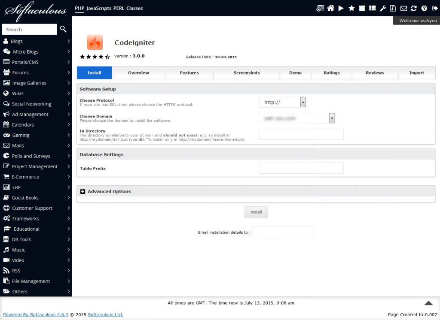
Task: Log out using the exit icon
Action: tap(434, 8)
